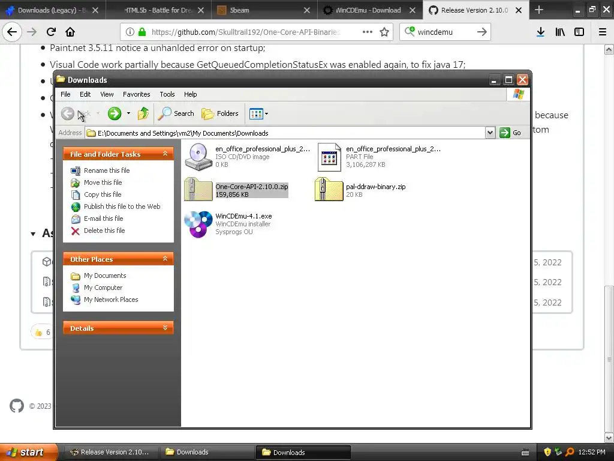
Task: Open My Documents in Other Places
Action: tap(104, 276)
